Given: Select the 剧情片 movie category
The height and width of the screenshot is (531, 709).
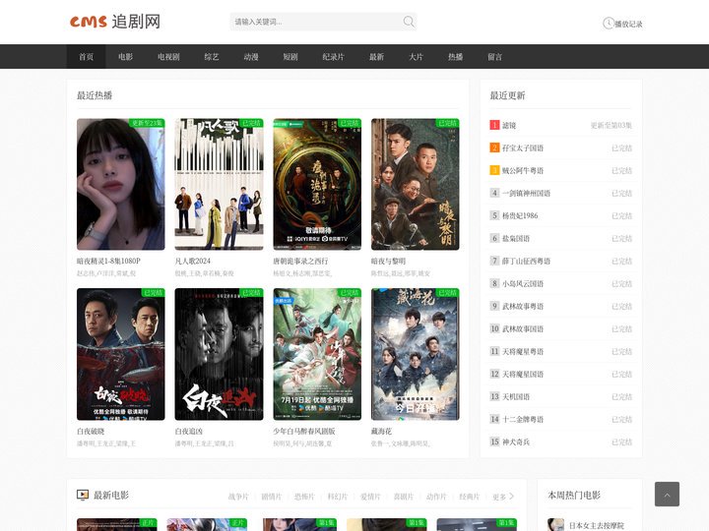Looking at the screenshot, I should [272, 497].
